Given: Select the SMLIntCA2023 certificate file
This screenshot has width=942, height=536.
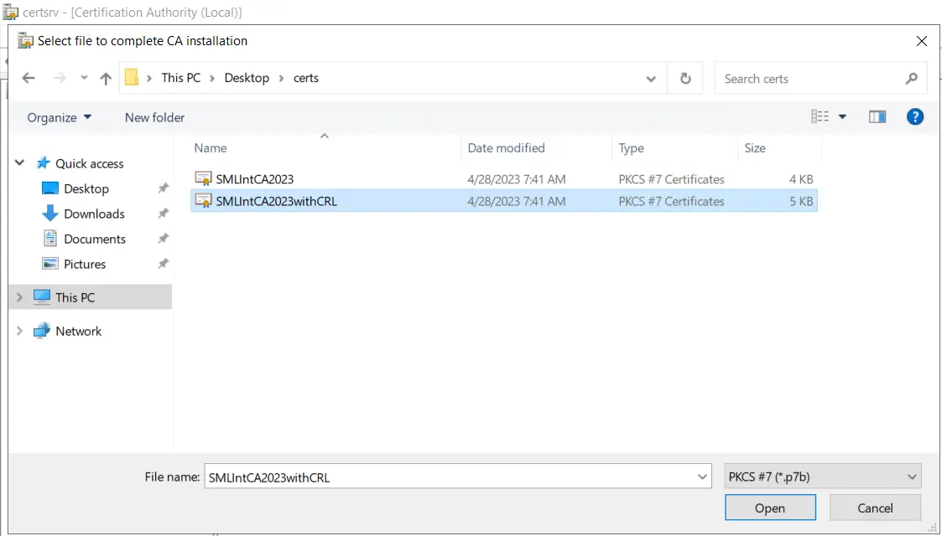Looking at the screenshot, I should [254, 179].
